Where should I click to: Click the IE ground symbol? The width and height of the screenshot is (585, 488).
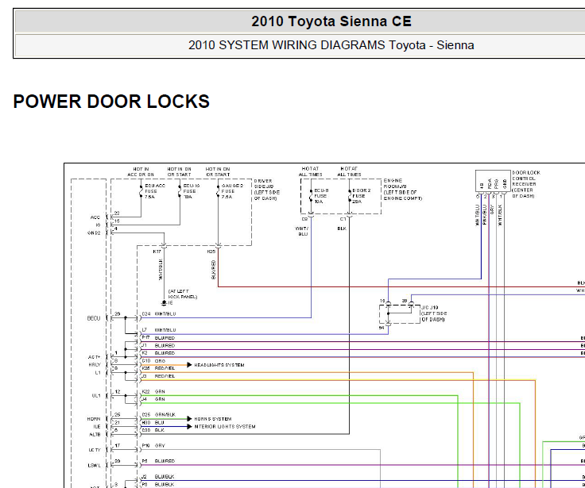click(164, 303)
